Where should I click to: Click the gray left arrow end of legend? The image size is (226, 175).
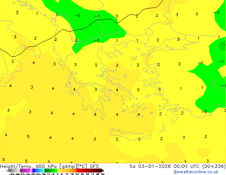point(8,170)
